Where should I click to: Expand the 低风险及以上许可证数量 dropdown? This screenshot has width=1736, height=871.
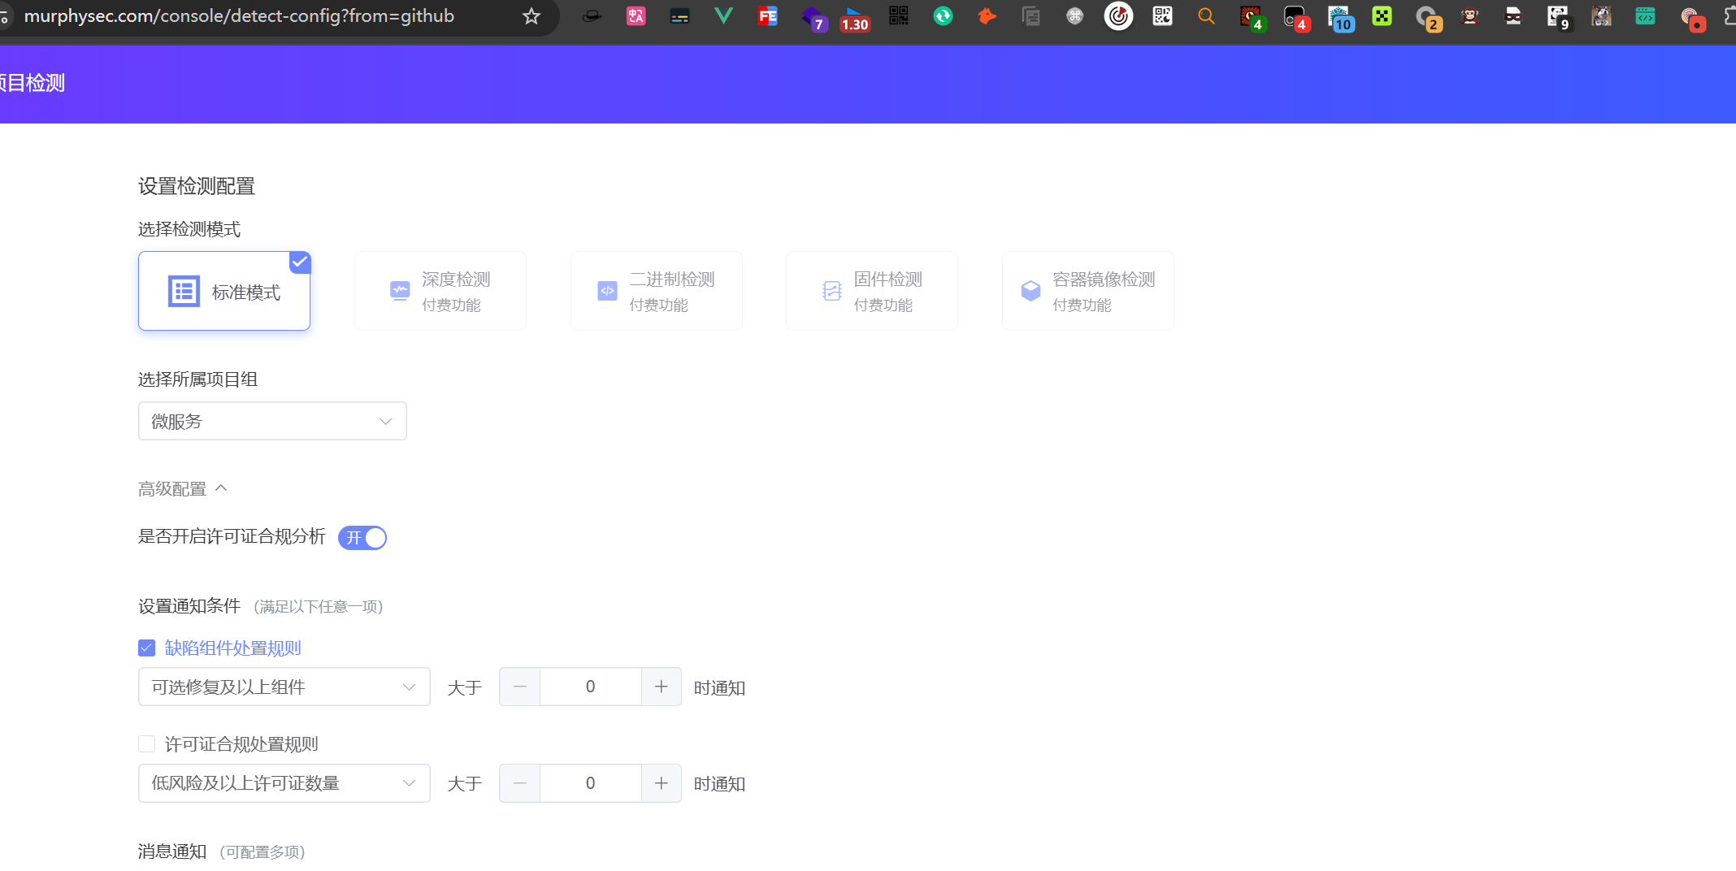(x=284, y=783)
